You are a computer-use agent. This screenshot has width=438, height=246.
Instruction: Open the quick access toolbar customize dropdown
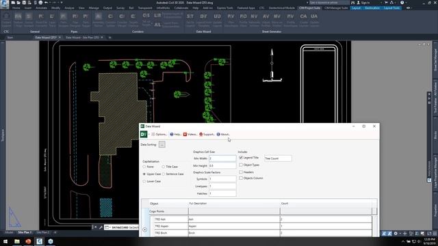pos(62,3)
